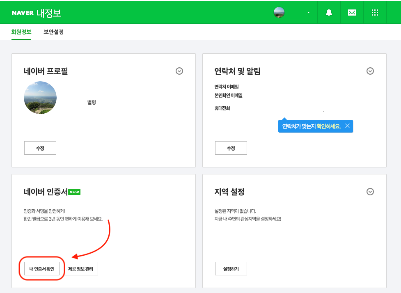Click the 별명 label text
The height and width of the screenshot is (293, 401).
click(92, 102)
